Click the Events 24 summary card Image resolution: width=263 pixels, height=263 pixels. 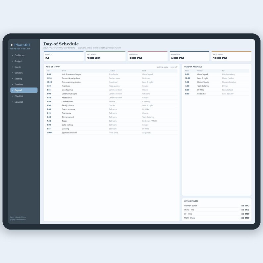click(x=64, y=56)
